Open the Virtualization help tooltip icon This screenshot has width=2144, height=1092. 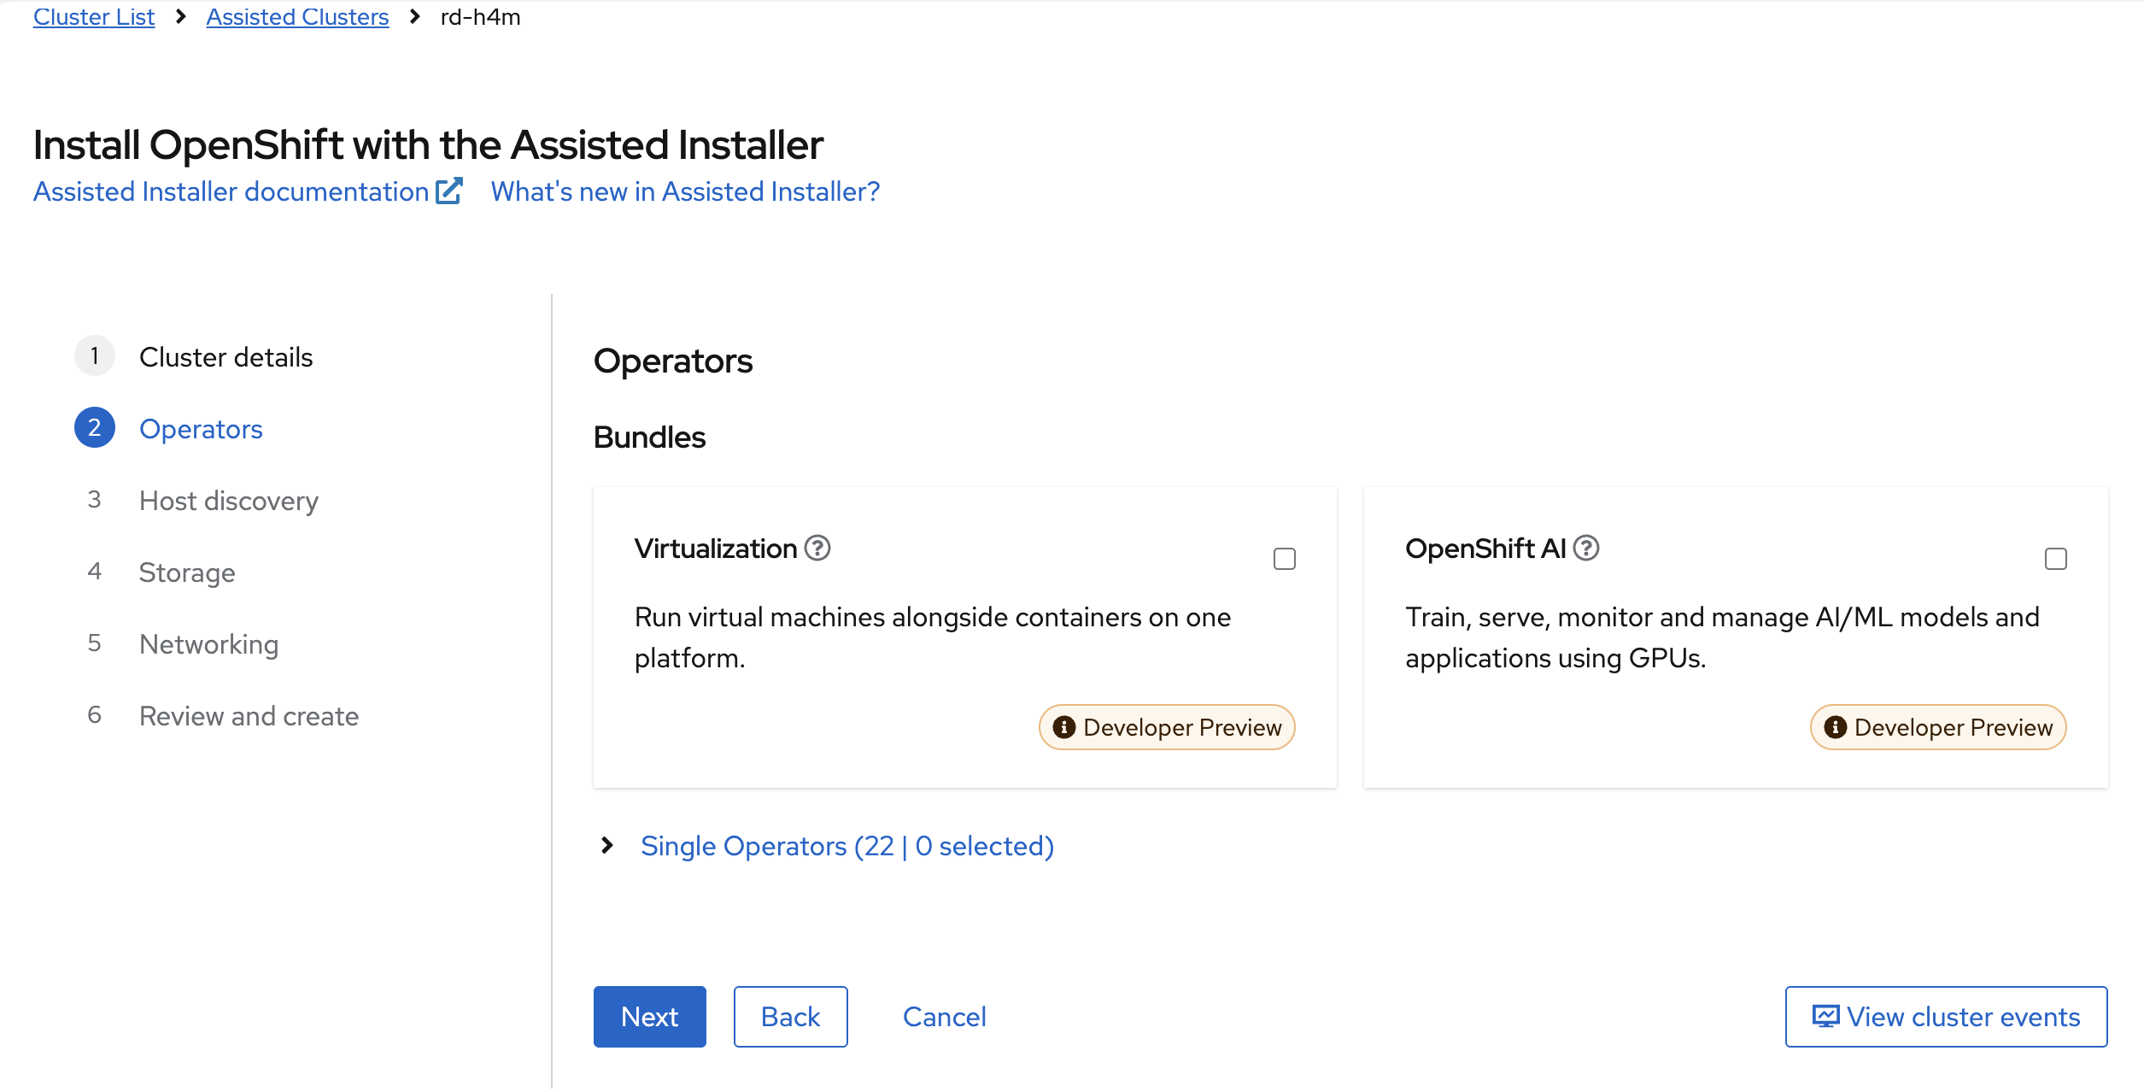[x=817, y=548]
